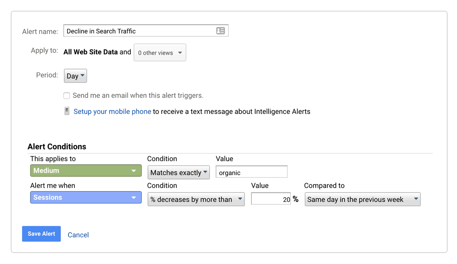Click the organic value input field
This screenshot has height=264, width=457.
pos(251,172)
